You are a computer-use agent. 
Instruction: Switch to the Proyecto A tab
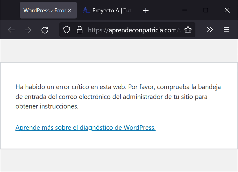pos(107,10)
